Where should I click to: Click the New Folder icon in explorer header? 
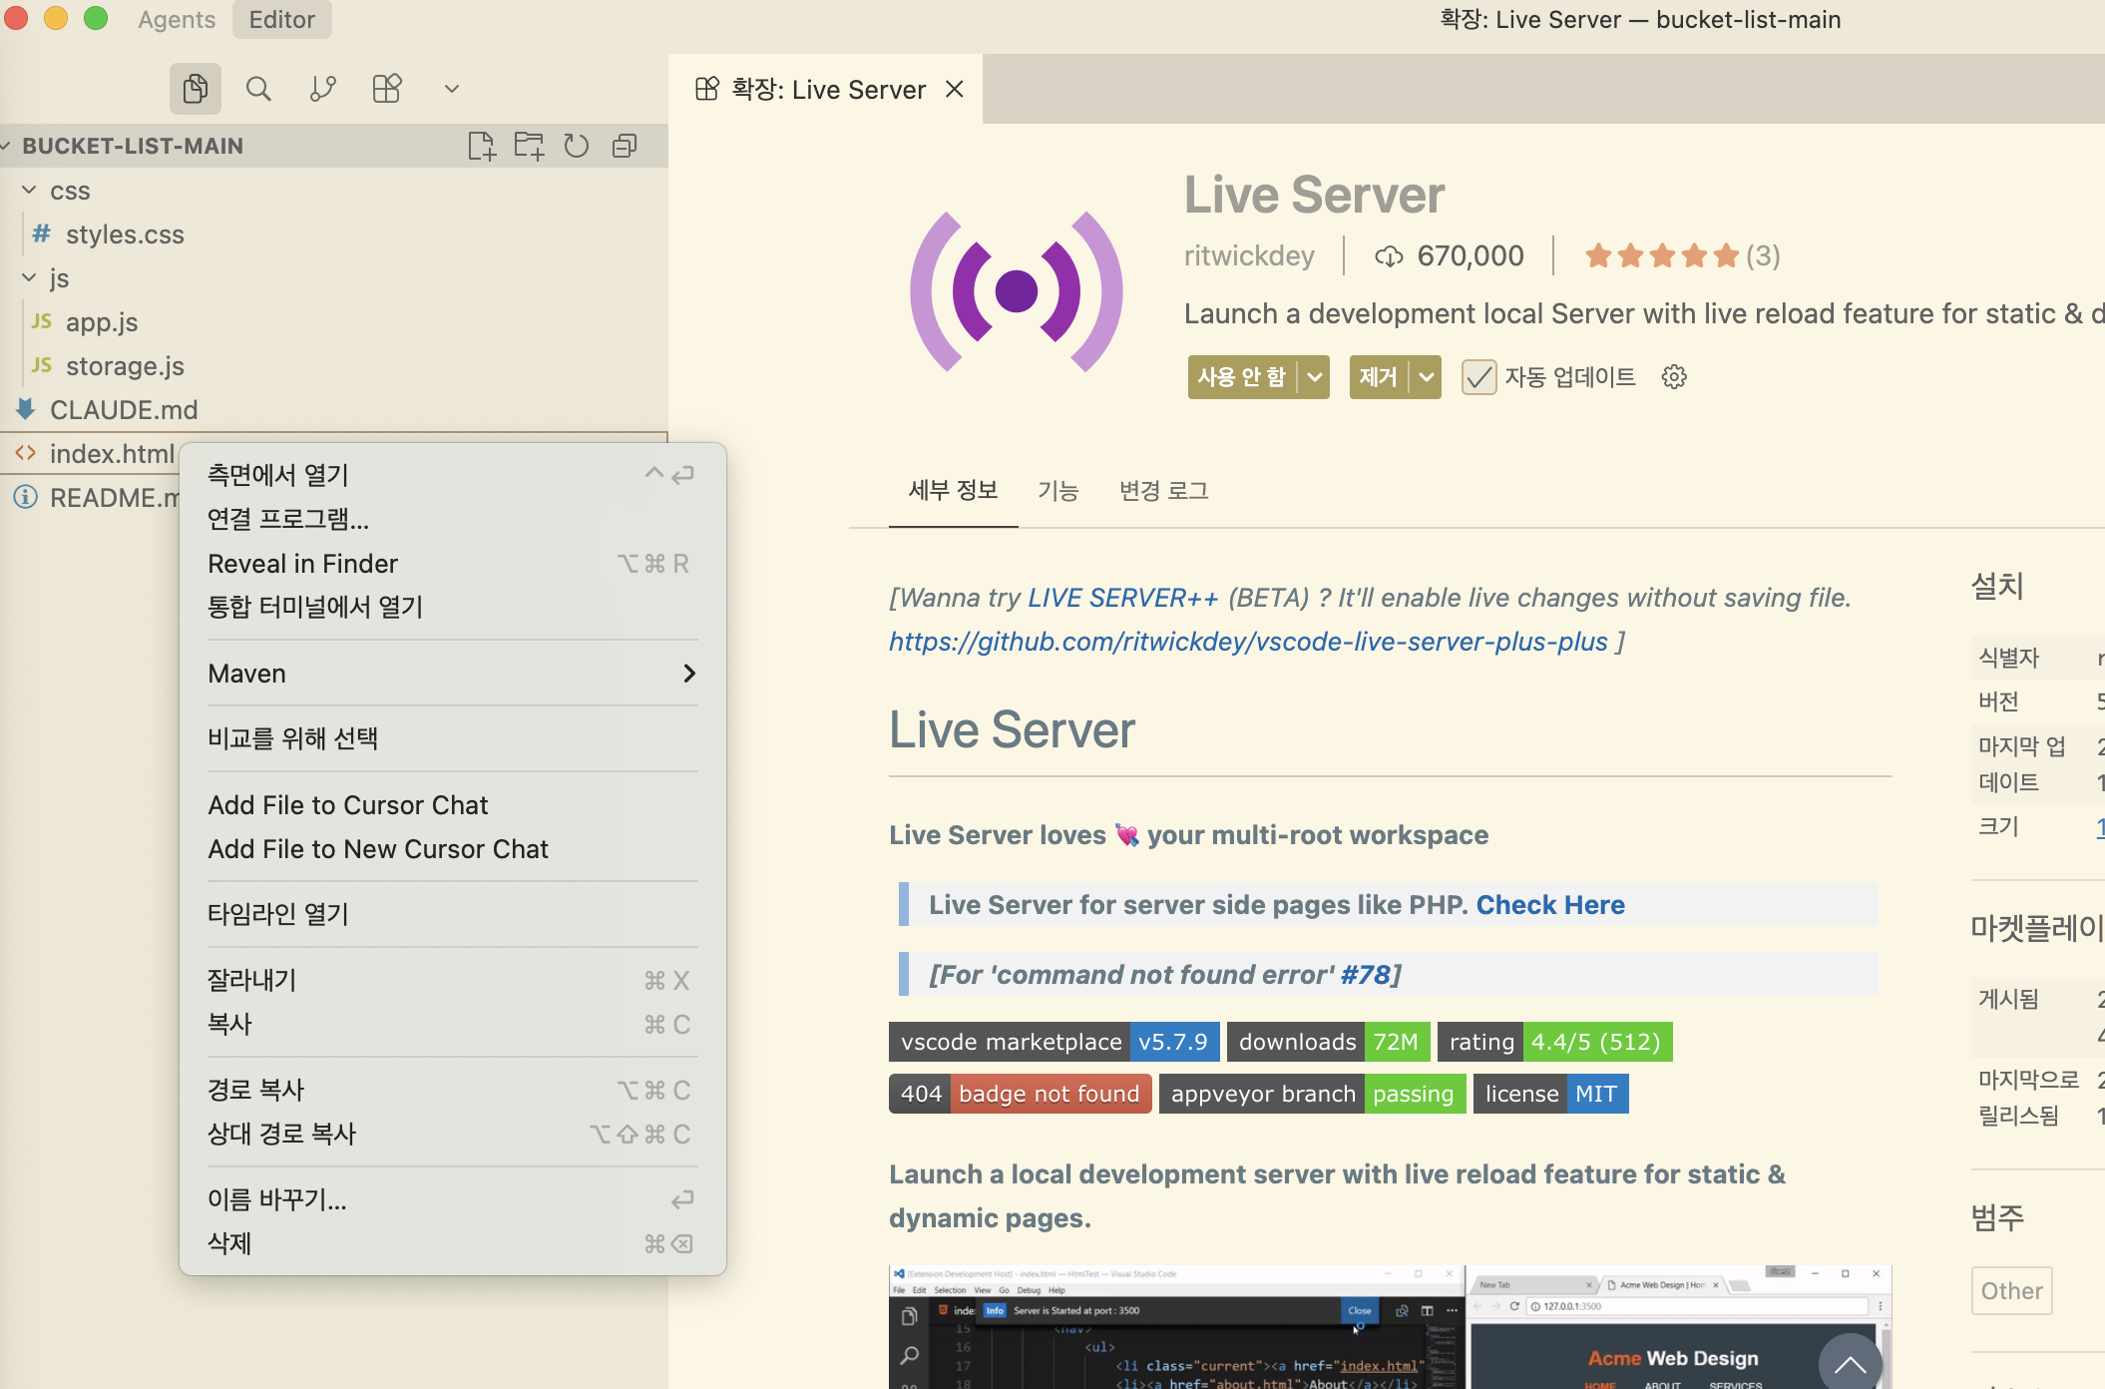coord(529,146)
